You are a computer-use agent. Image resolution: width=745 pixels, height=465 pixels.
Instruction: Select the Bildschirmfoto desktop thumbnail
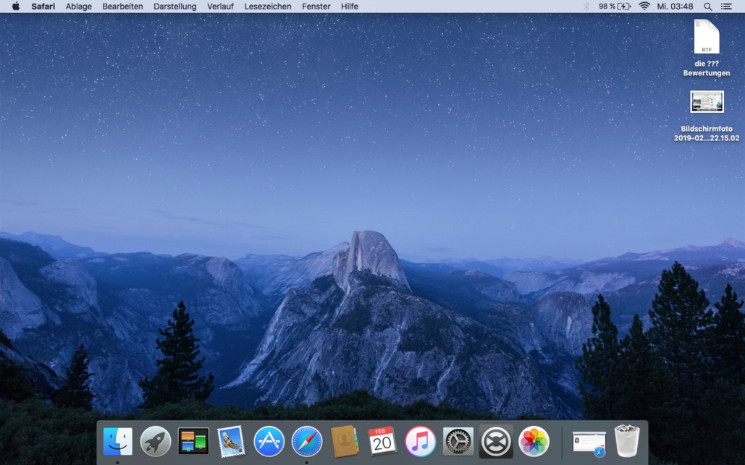(707, 102)
